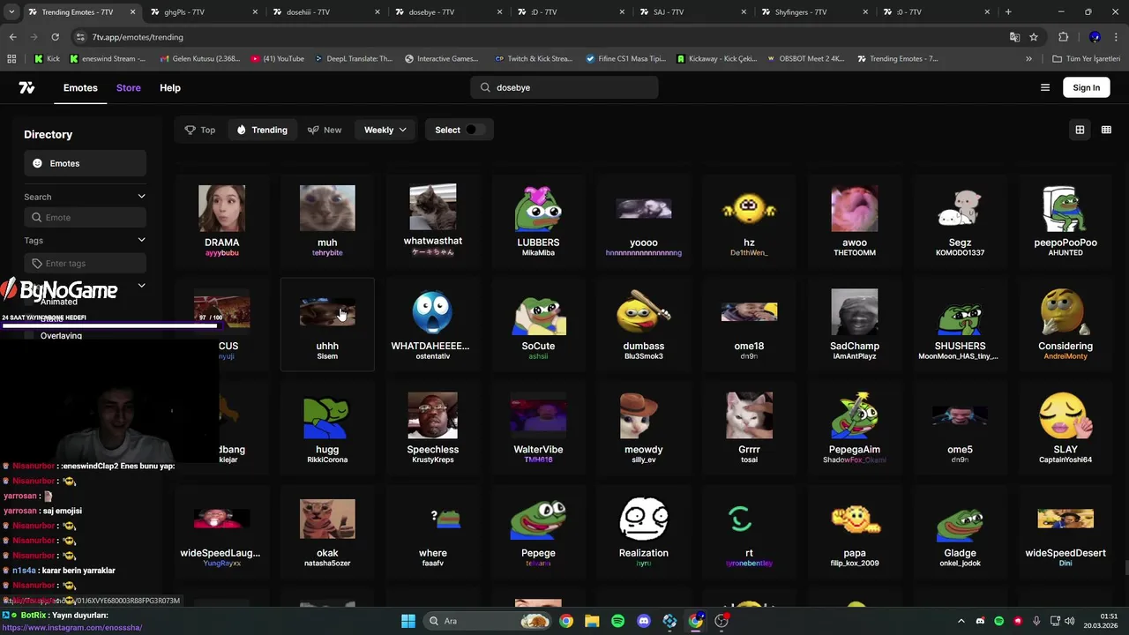Select the Trending sorting tab
The image size is (1129, 635).
click(263, 130)
